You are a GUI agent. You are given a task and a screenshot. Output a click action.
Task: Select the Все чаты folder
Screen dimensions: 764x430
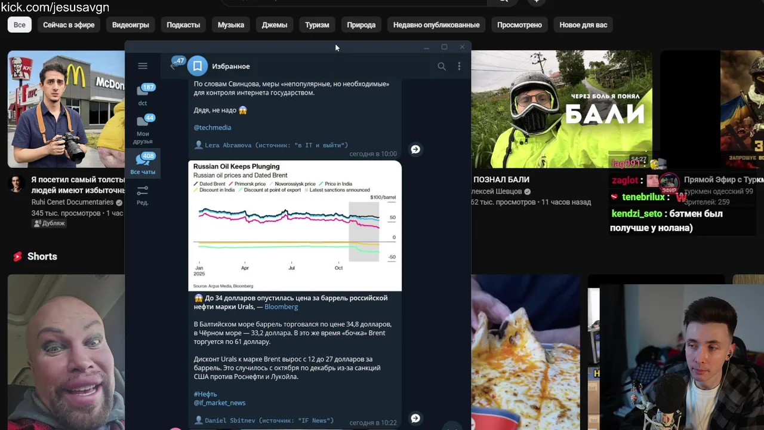143,164
